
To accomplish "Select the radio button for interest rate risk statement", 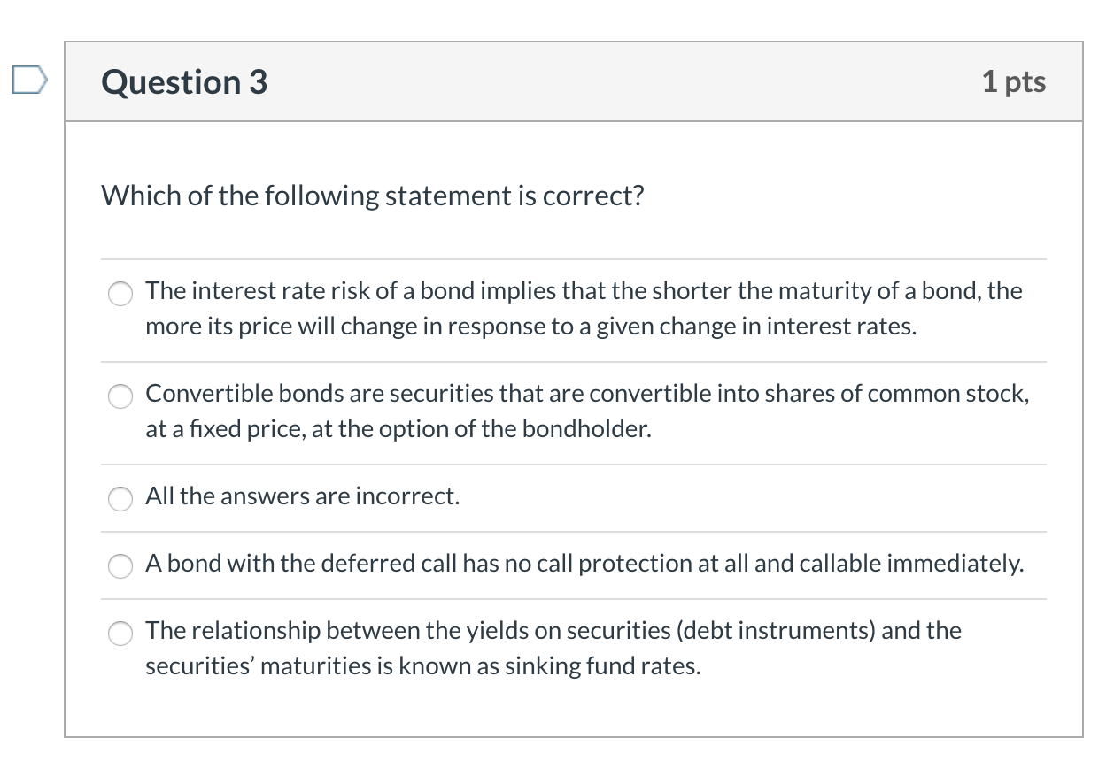I will (x=120, y=293).
